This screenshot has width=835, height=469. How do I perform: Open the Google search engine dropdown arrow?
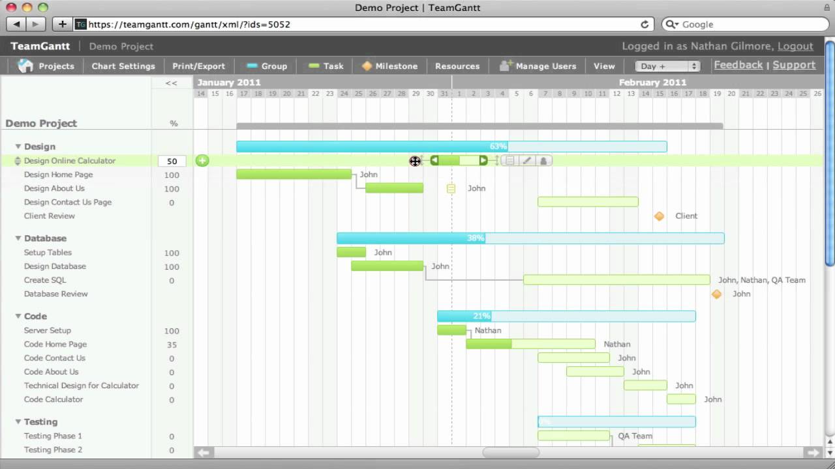(672, 24)
